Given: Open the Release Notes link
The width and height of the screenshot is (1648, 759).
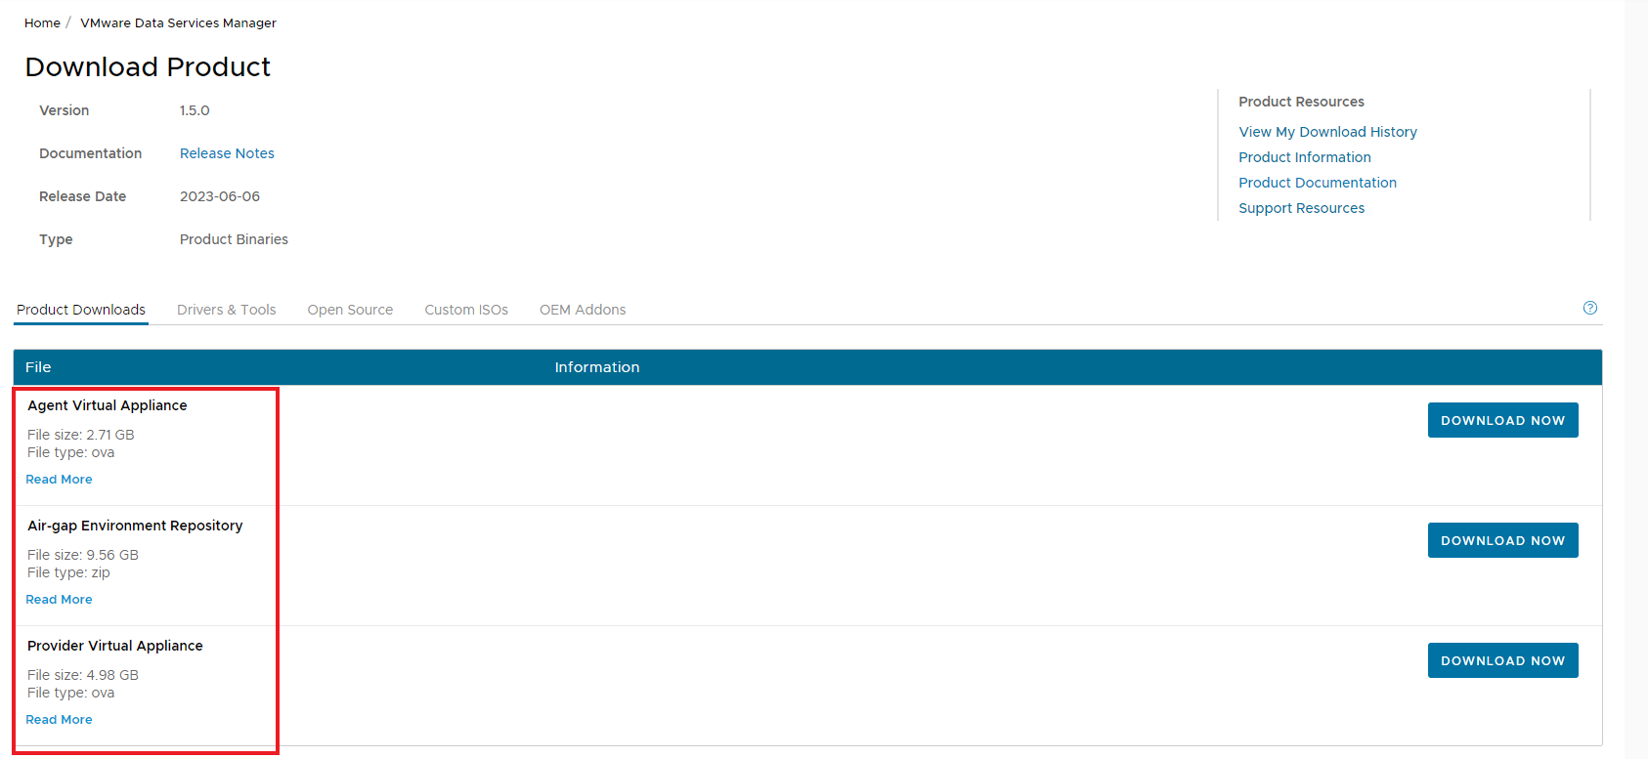Looking at the screenshot, I should tap(227, 153).
